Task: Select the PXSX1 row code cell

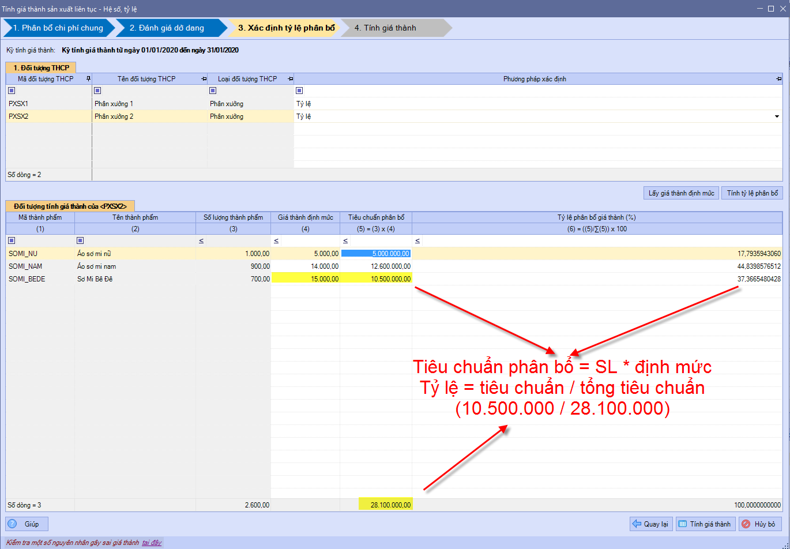Action: [x=48, y=104]
